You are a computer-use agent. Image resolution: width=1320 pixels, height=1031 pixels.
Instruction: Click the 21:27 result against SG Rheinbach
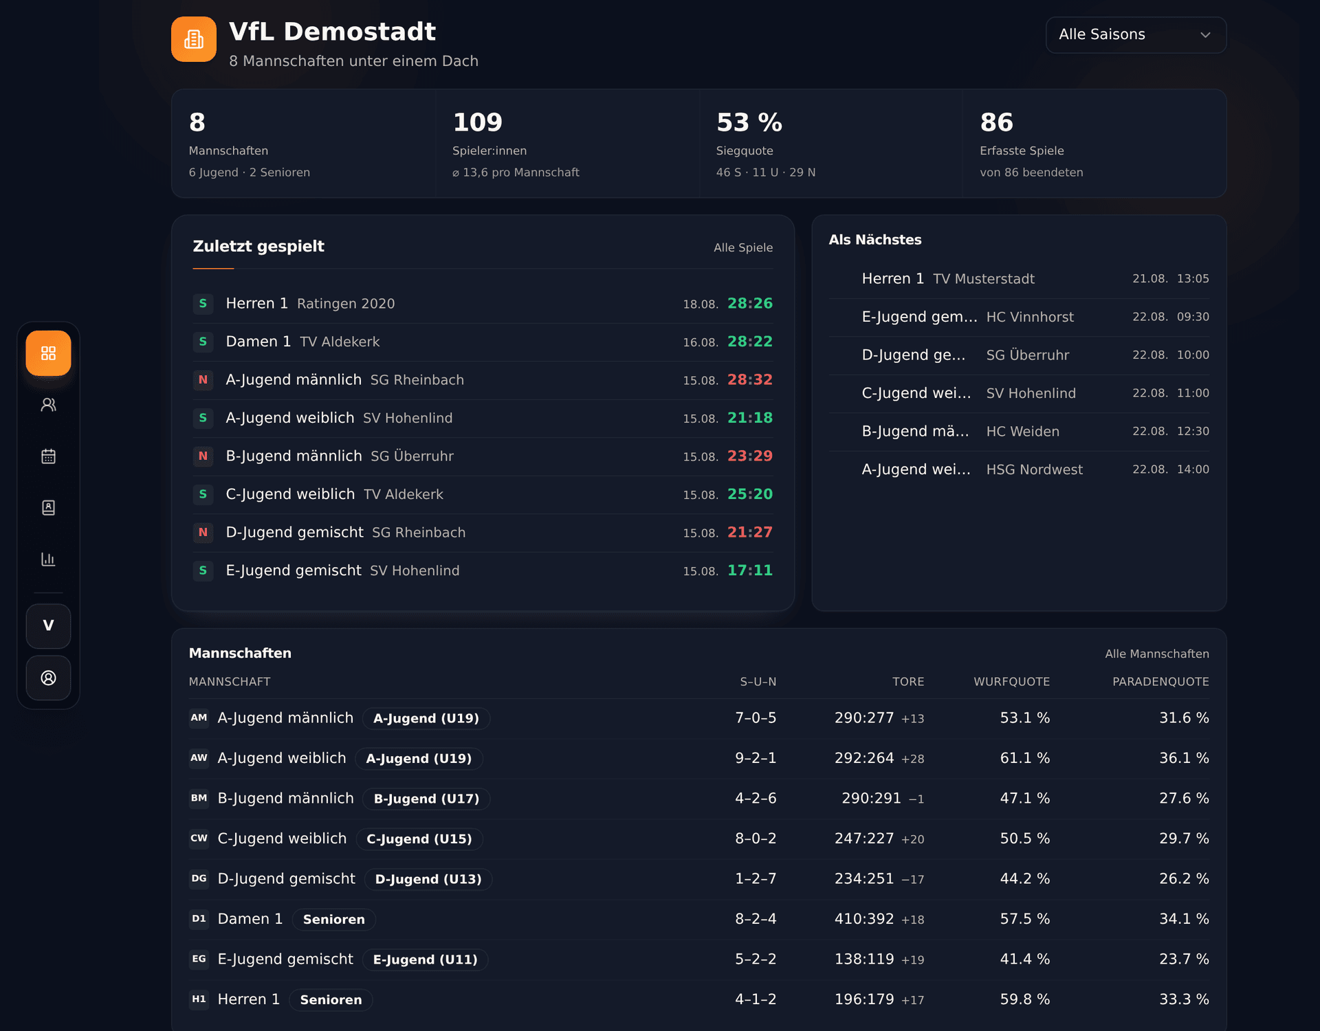pyautogui.click(x=750, y=533)
